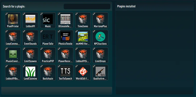Viewport: 196px width, 97px height.
Task: Choose the LobbyAPIBu... plugin icon
Action: [13, 72]
